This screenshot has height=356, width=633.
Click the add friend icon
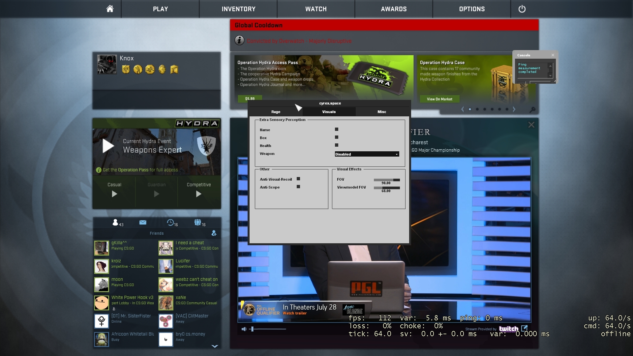coord(214,233)
